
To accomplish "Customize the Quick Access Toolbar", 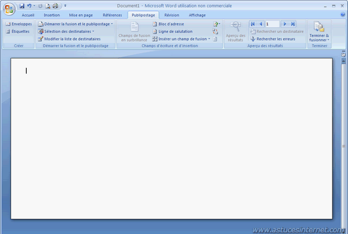I will (x=65, y=6).
